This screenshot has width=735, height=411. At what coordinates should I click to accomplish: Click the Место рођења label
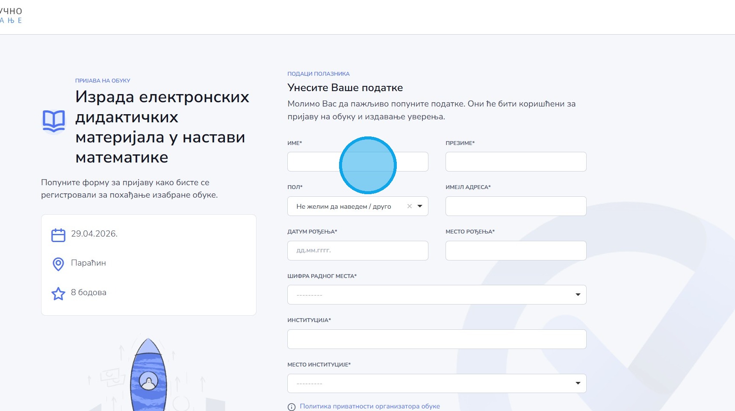pos(470,231)
